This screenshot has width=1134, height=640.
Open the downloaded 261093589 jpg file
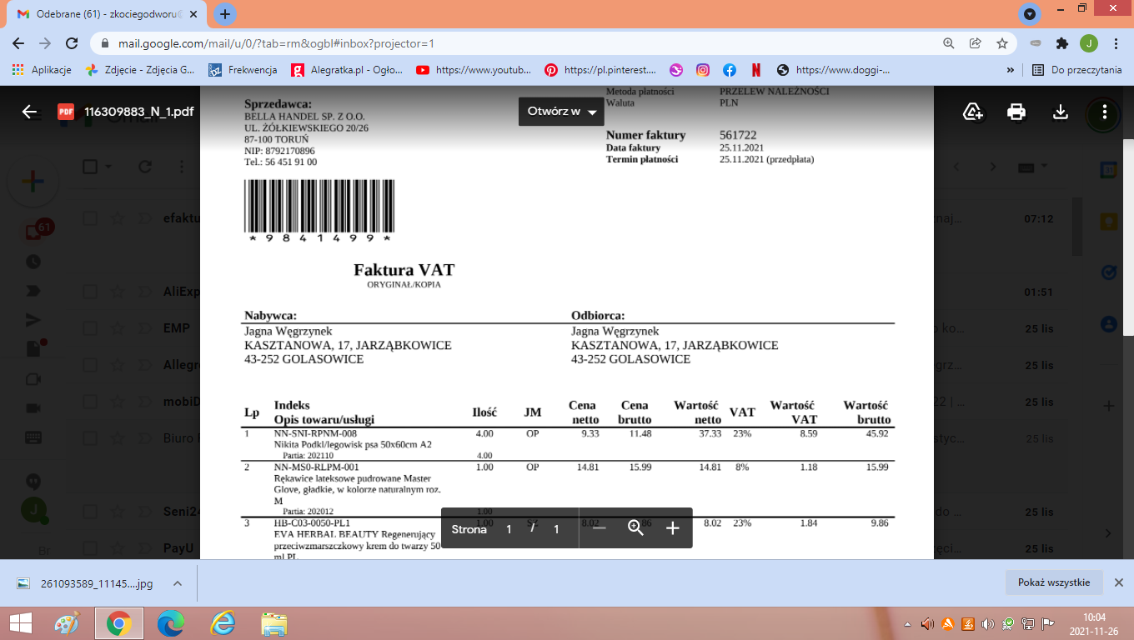[x=88, y=583]
